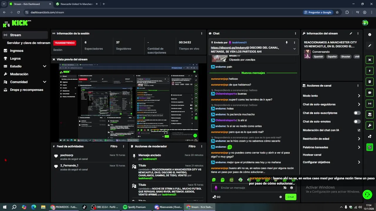Open the discord.gg link in pinned message
This screenshot has width=376, height=211.
pos(230,48)
